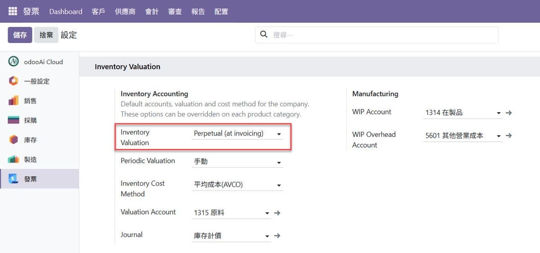Screen dimensions: 540x253
Task: Click the 發票 sidebar icon
Action: click(13, 179)
